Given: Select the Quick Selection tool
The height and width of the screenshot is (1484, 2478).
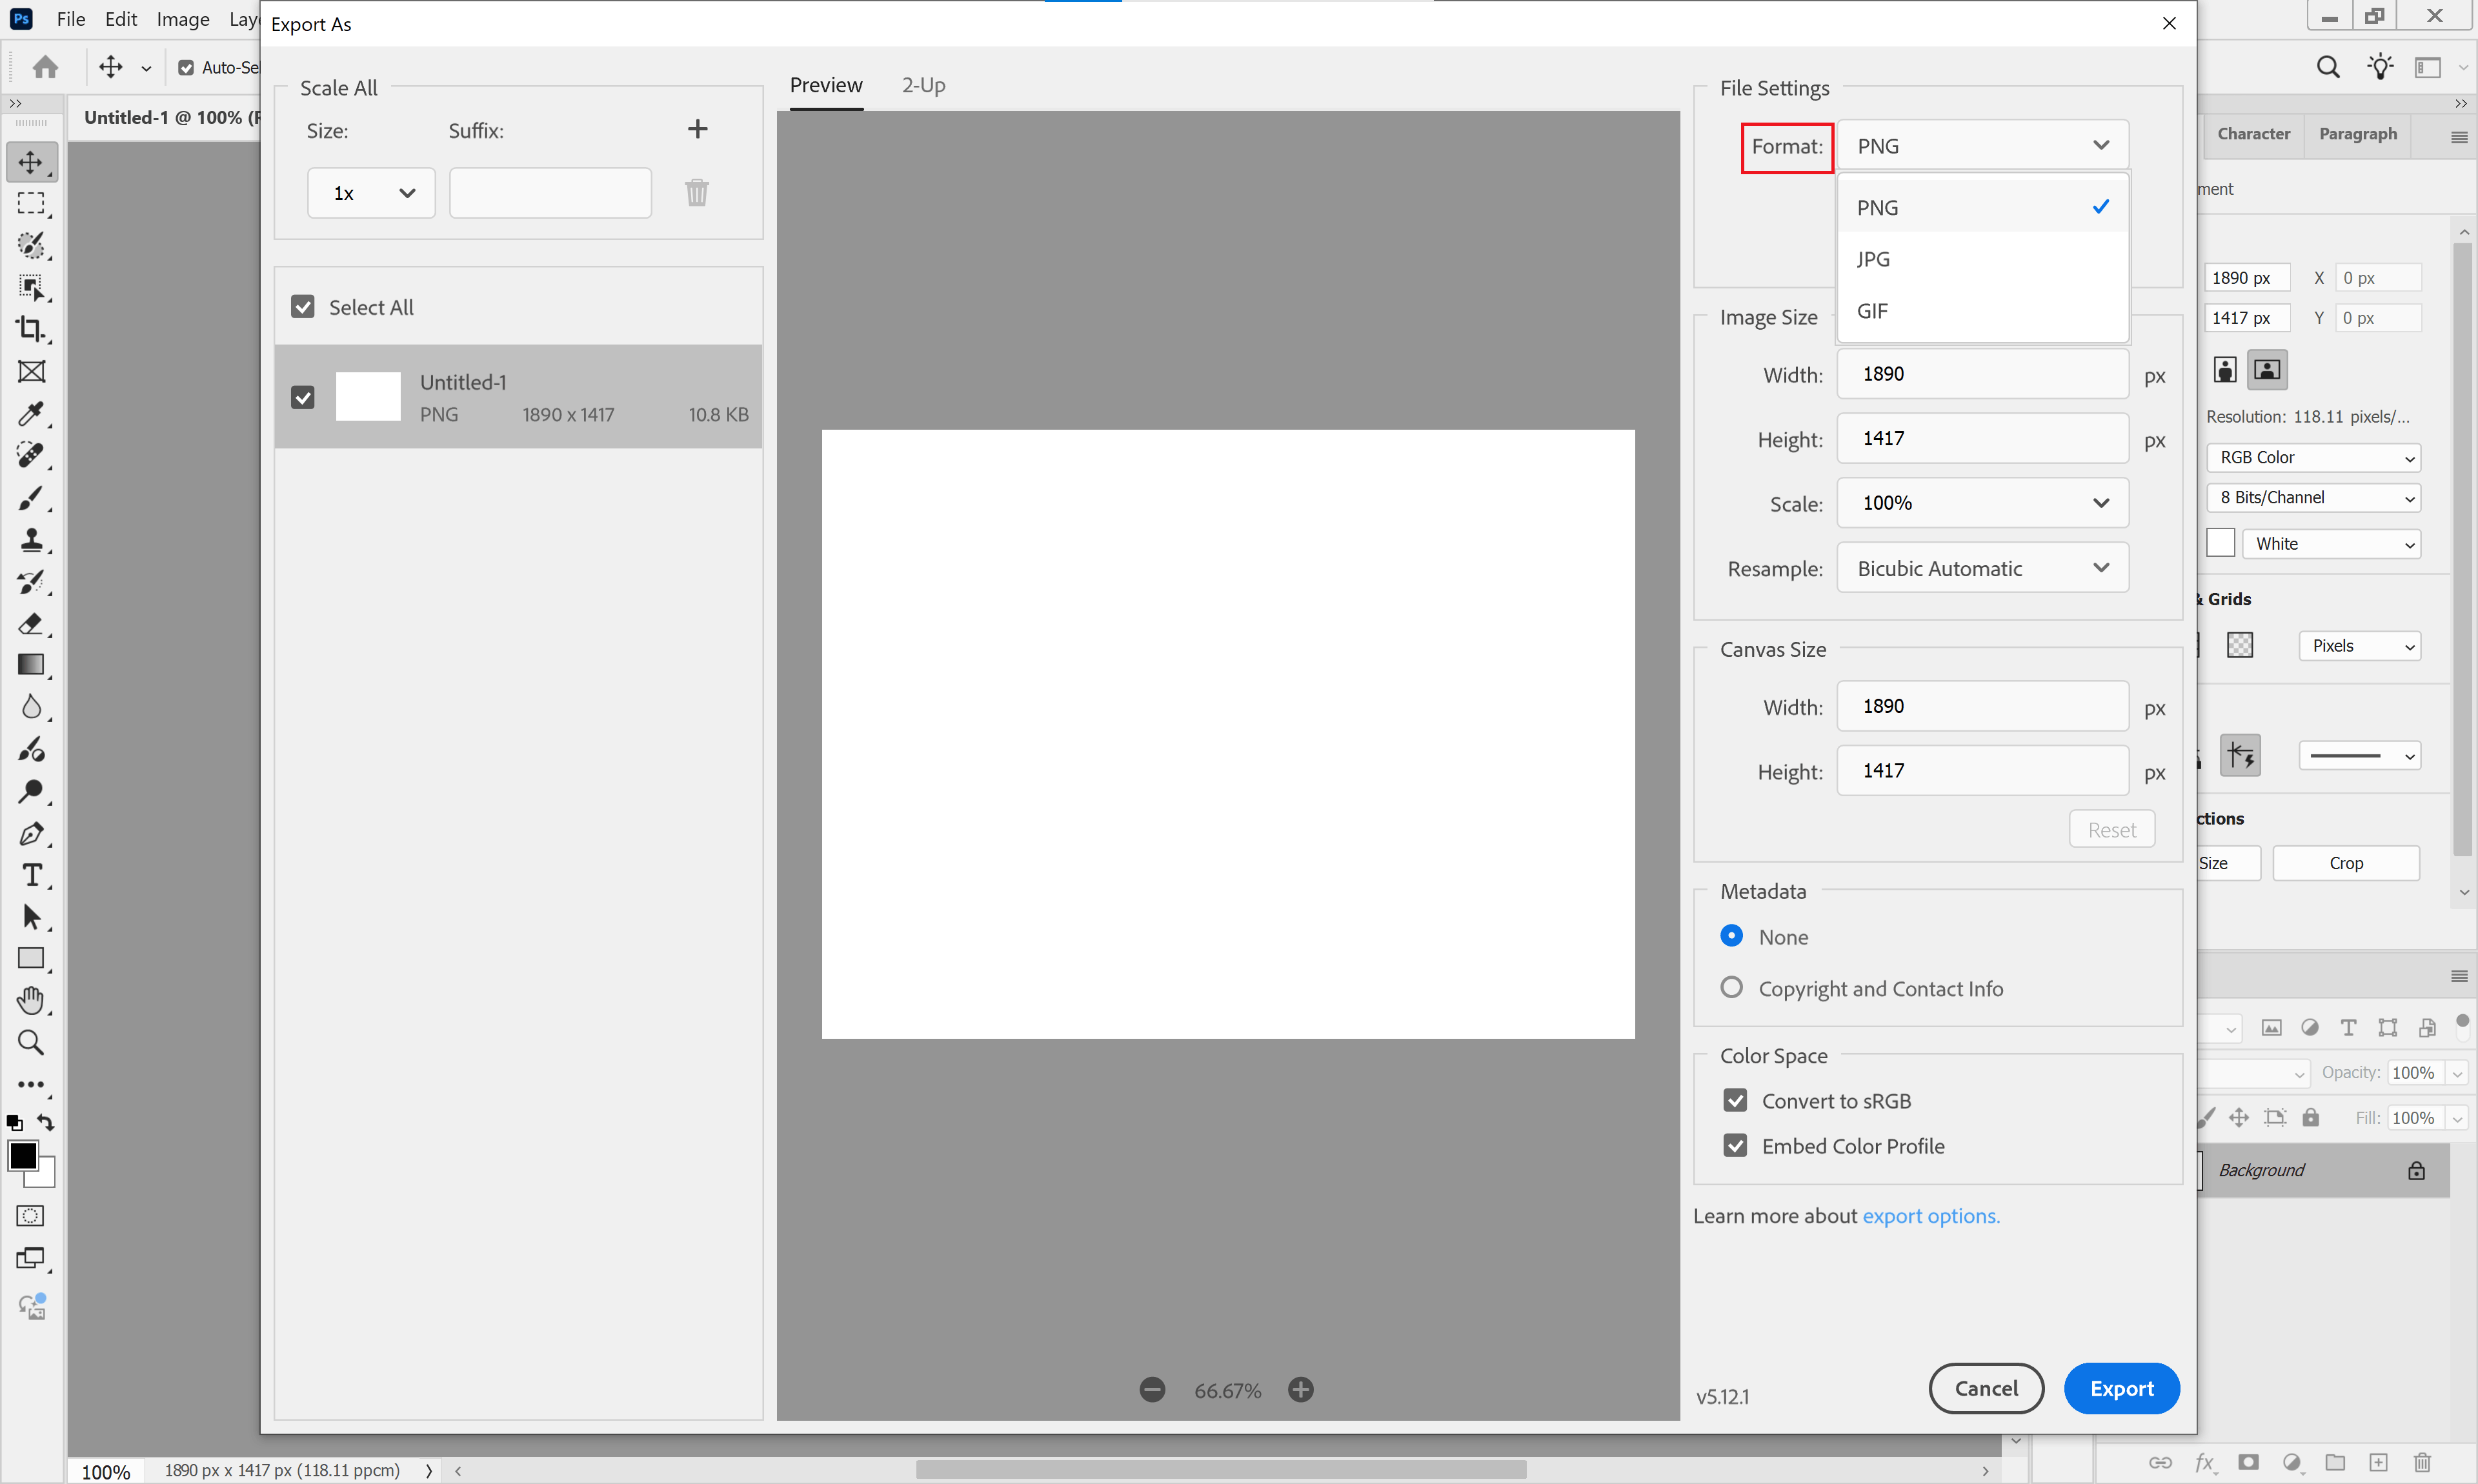Looking at the screenshot, I should pyautogui.click(x=31, y=246).
